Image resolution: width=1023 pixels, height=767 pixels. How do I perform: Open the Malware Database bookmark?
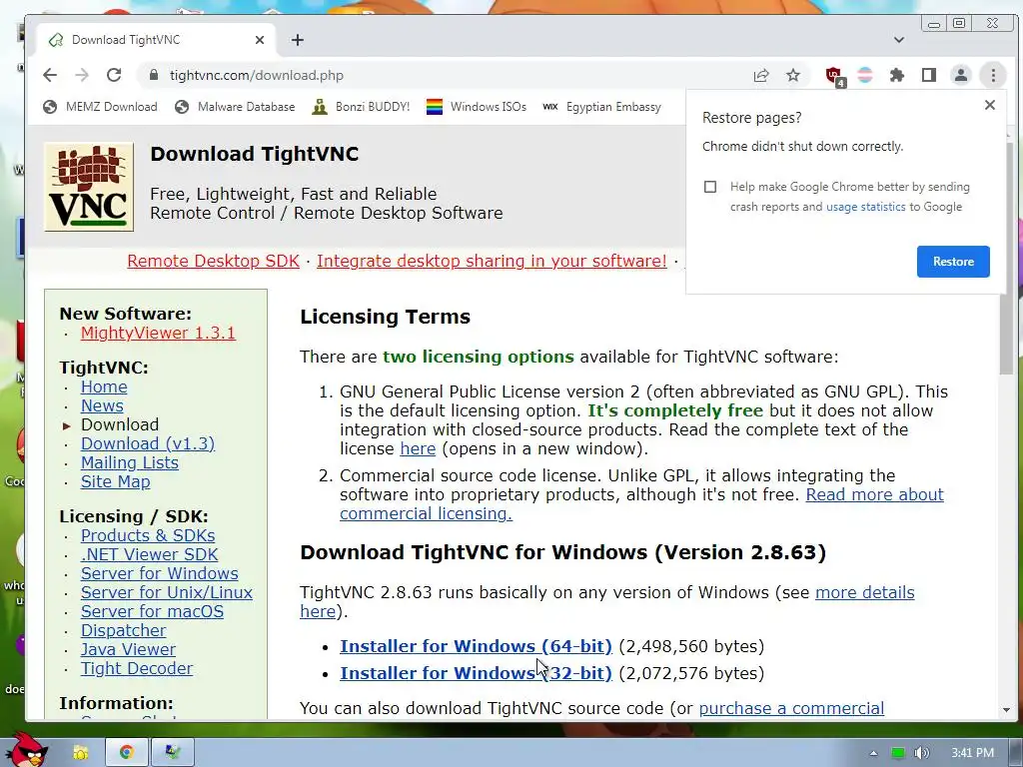[x=235, y=107]
